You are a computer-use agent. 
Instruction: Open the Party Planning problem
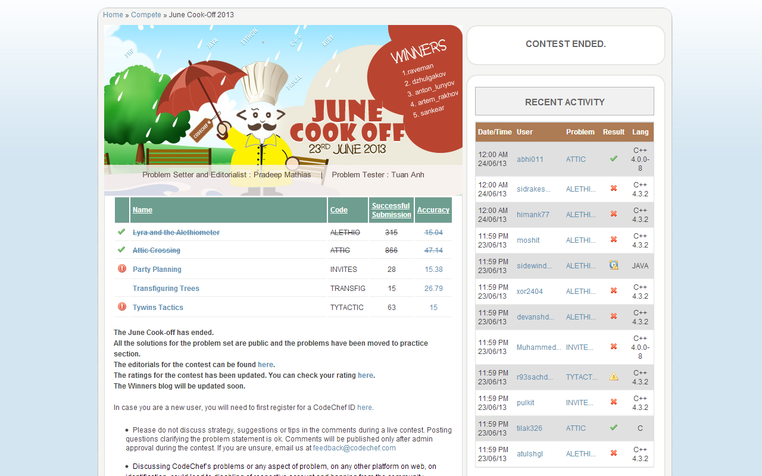click(x=157, y=270)
